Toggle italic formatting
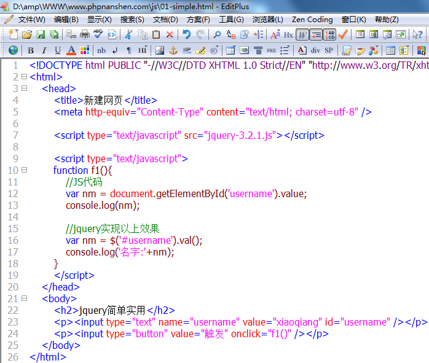 44,50
